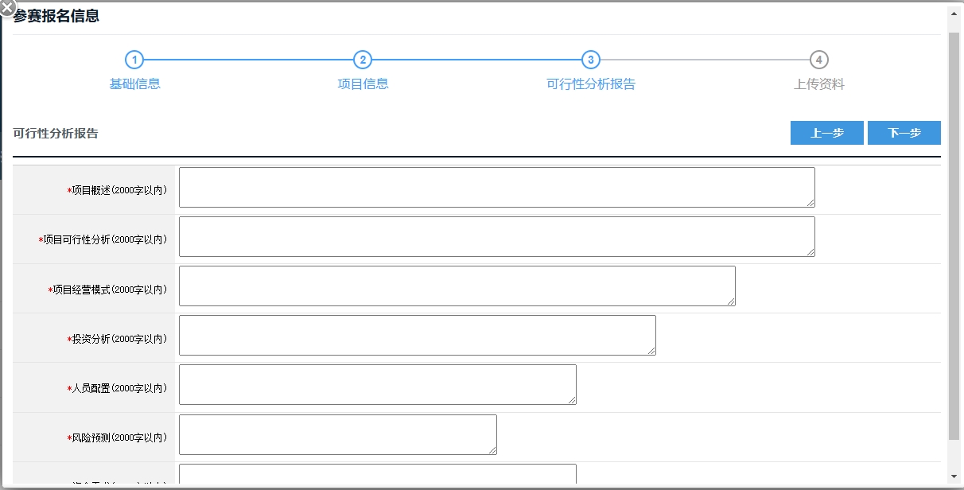Select step 3 circle in progress bar

(x=590, y=60)
